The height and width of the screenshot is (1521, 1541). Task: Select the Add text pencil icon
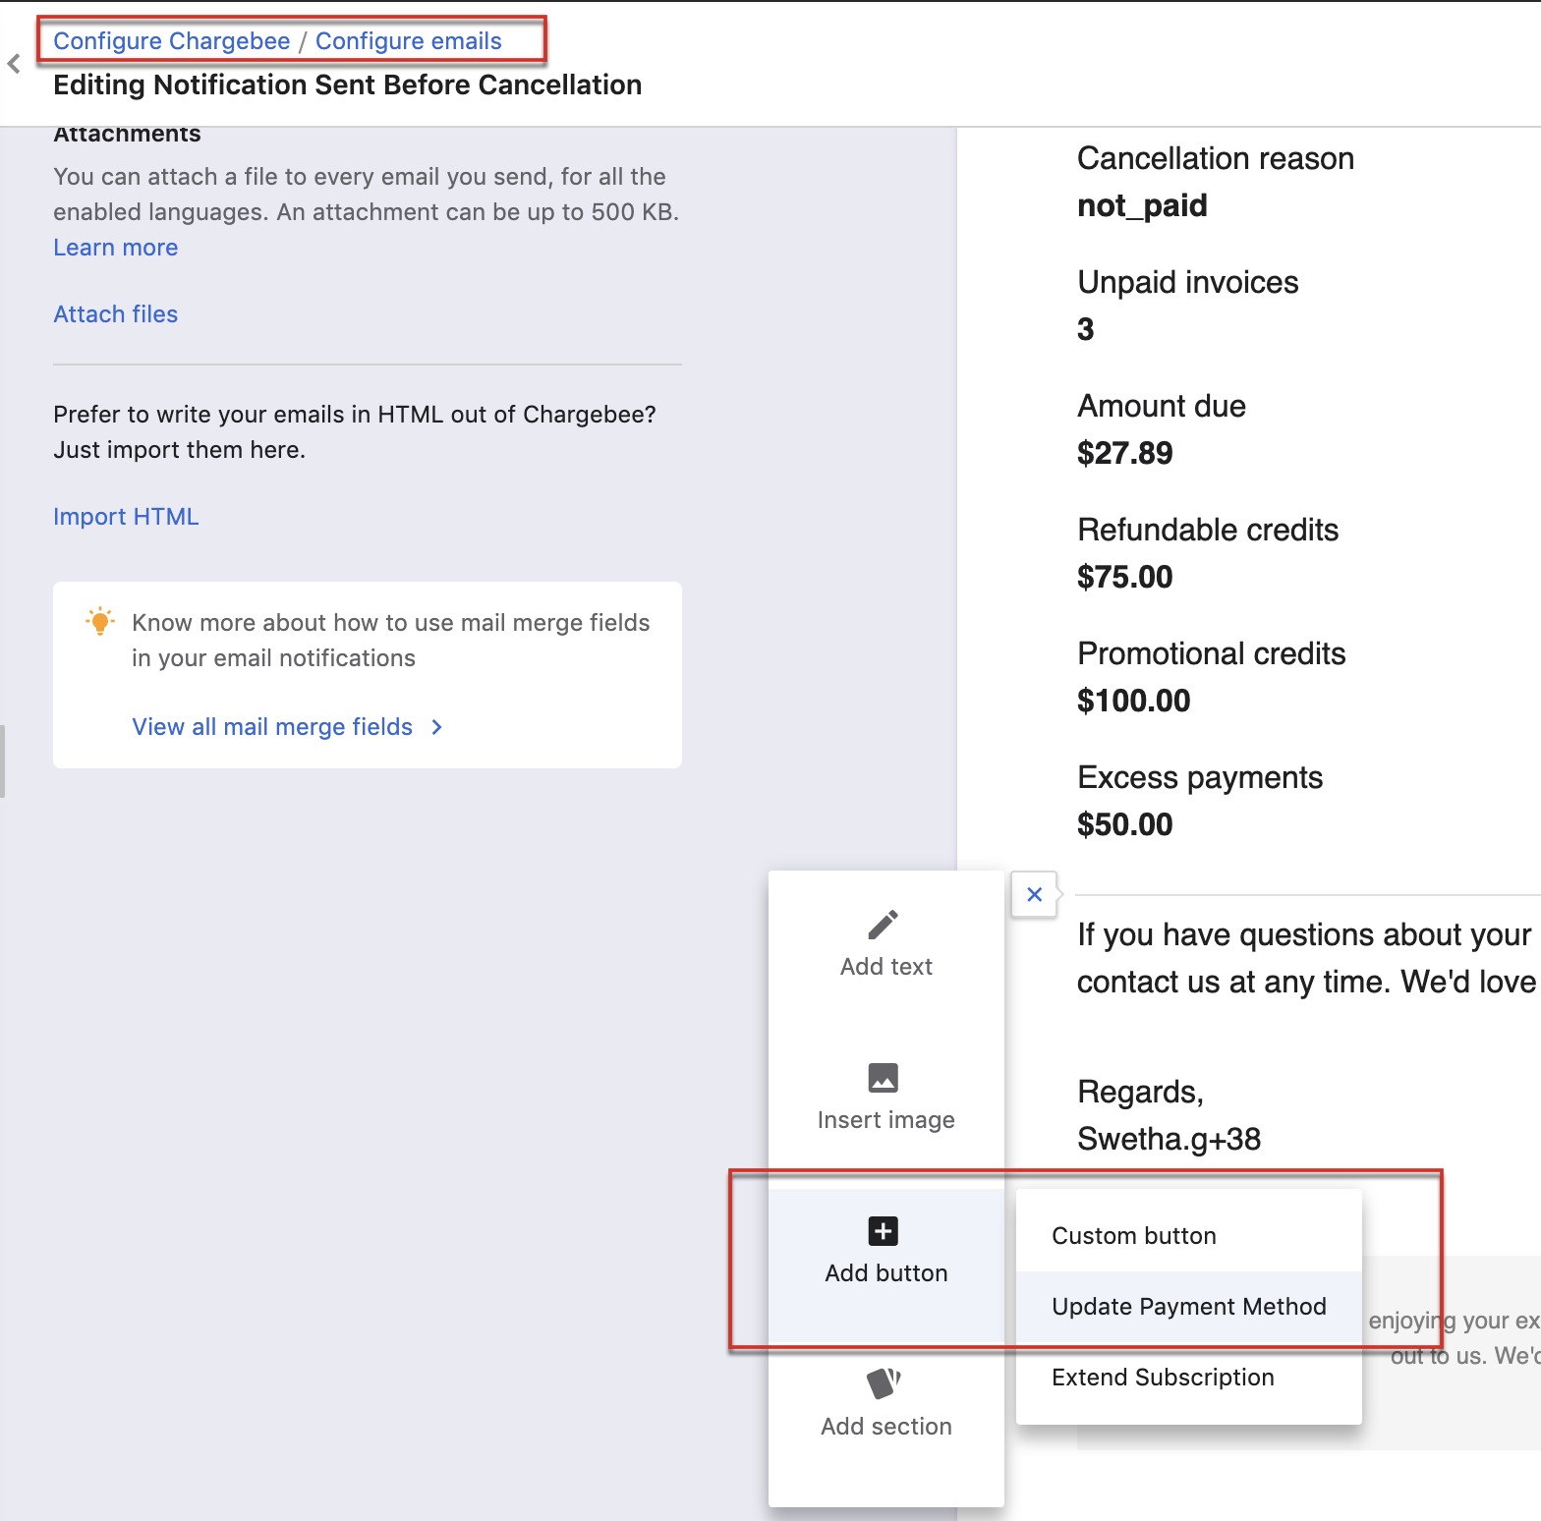point(883,925)
